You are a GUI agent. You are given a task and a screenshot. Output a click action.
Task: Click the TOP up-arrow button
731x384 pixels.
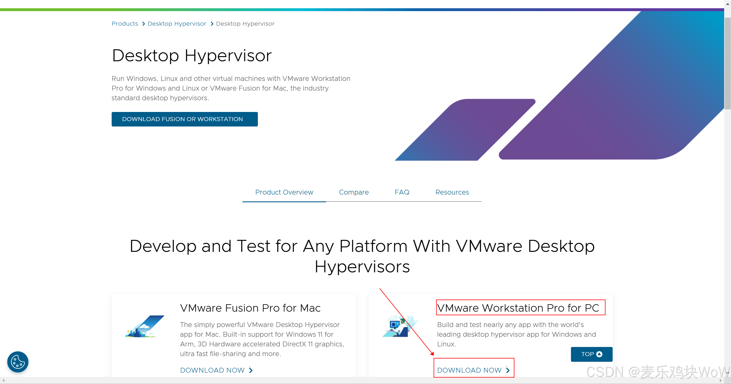click(591, 354)
